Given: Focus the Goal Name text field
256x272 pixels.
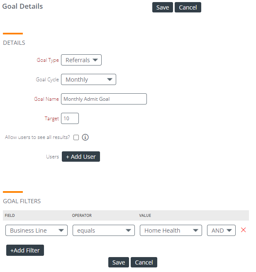Looking at the screenshot, I should tap(104, 99).
